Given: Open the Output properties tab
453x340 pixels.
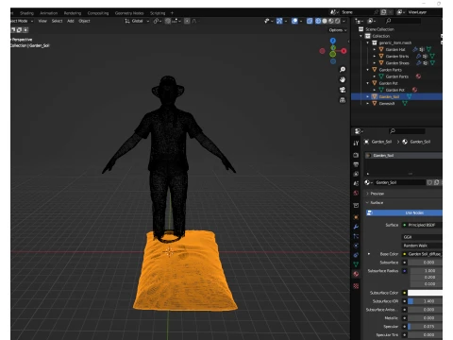Looking at the screenshot, I should click(x=356, y=164).
